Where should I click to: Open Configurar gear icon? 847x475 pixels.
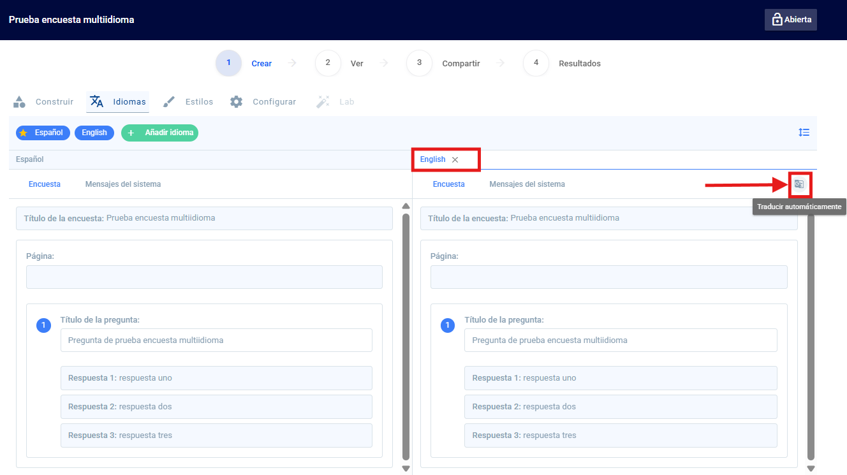click(x=237, y=101)
